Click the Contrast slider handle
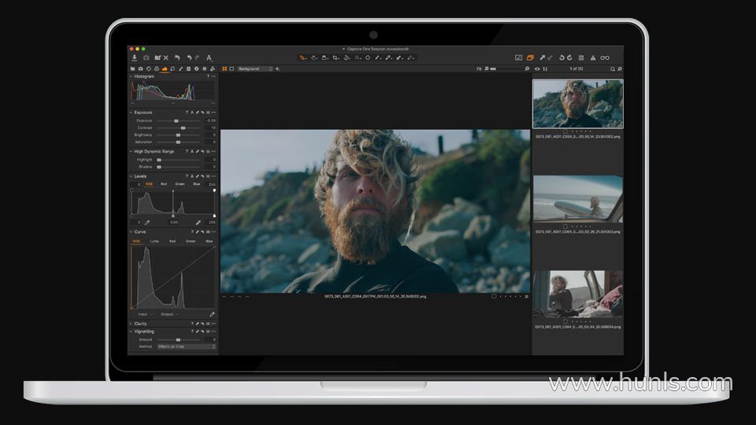The width and height of the screenshot is (756, 425). 183,128
